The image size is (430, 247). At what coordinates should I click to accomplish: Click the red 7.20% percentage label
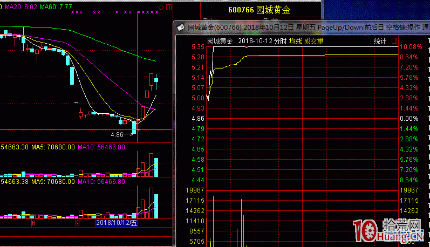(x=409, y=67)
